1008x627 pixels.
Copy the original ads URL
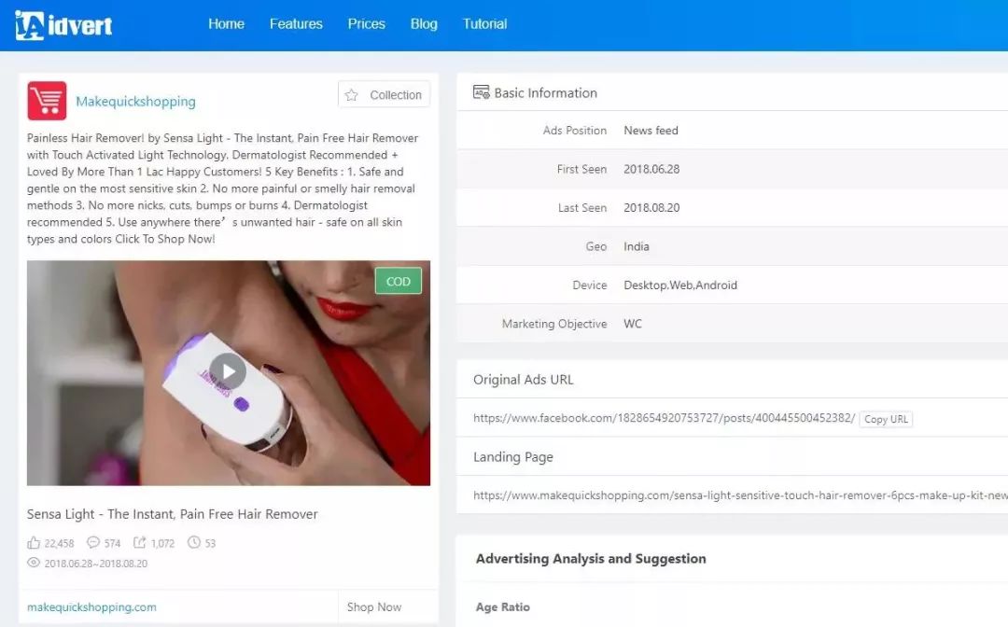(x=886, y=419)
